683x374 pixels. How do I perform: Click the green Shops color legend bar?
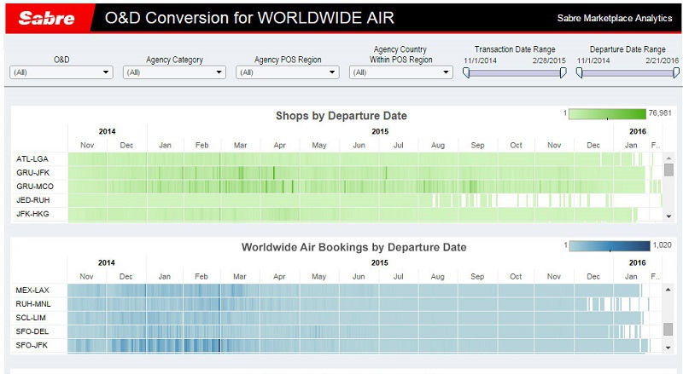(x=607, y=114)
